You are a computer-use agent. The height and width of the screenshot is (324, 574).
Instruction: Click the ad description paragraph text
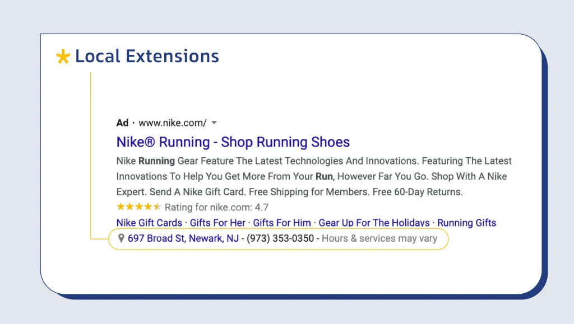click(x=314, y=176)
